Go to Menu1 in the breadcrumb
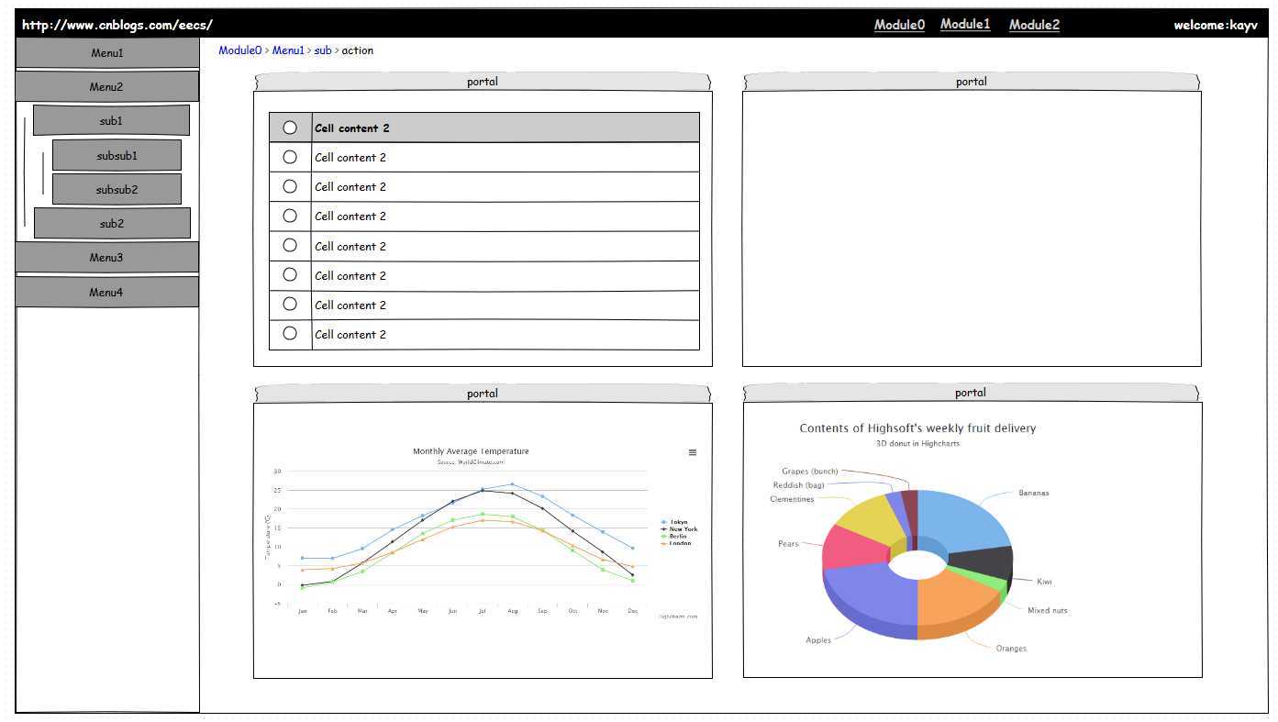1278x722 pixels. (288, 50)
